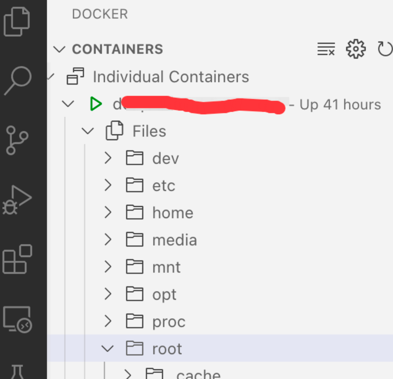Open Docker extension settings via gear icon
Screen dimensions: 393x379
pos(355,49)
